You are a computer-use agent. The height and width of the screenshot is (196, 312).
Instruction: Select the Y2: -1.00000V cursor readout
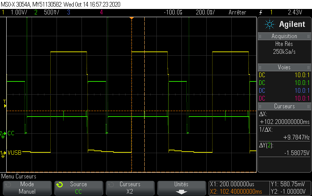click(288, 191)
